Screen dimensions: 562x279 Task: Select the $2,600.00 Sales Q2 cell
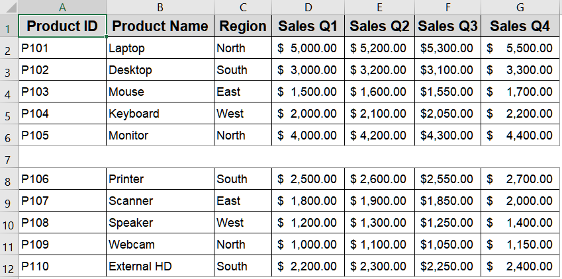pos(380,179)
